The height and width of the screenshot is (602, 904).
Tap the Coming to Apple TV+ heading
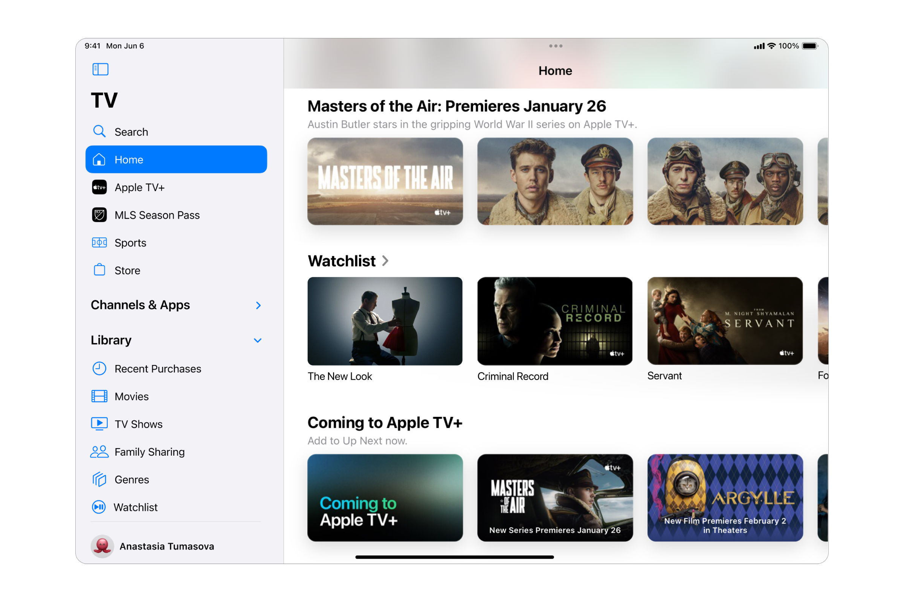point(385,422)
